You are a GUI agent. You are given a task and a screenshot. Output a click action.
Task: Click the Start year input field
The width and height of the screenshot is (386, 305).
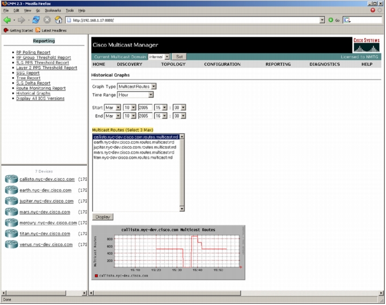[145, 108]
